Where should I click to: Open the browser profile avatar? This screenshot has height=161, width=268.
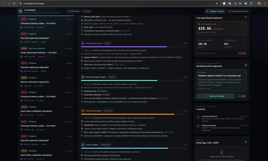259,3
